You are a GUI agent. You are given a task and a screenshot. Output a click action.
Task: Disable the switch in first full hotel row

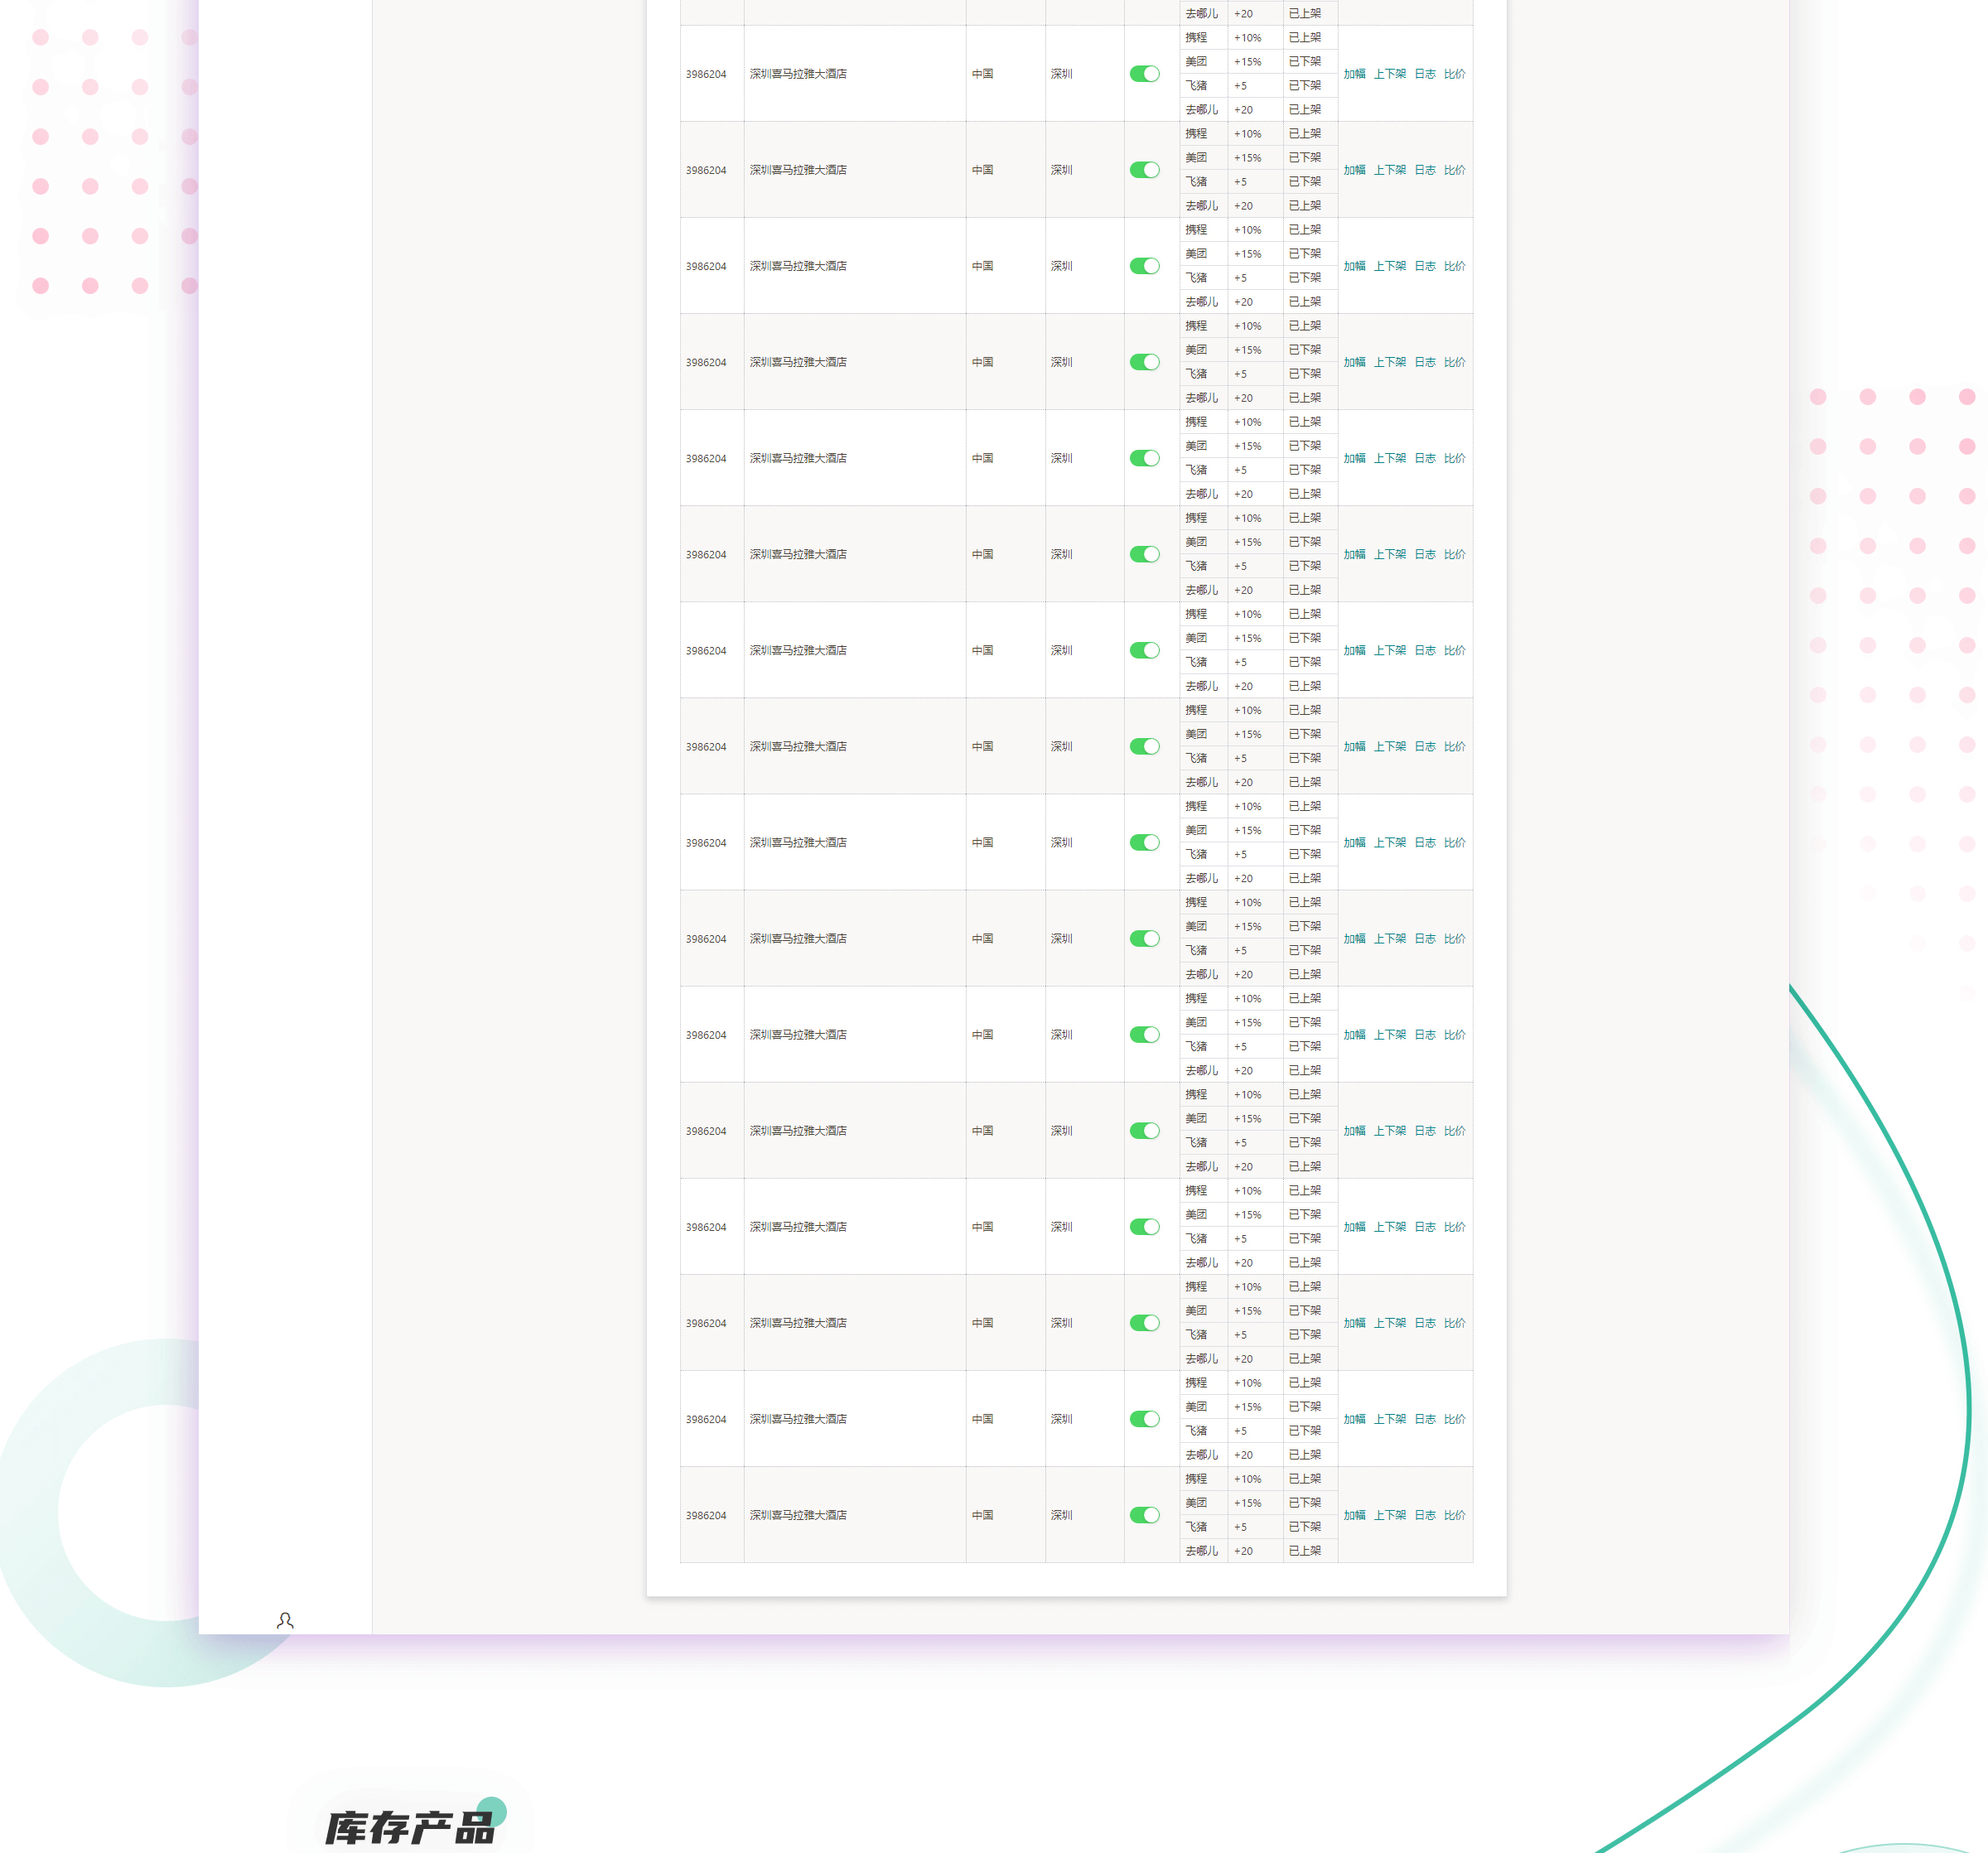[1144, 74]
